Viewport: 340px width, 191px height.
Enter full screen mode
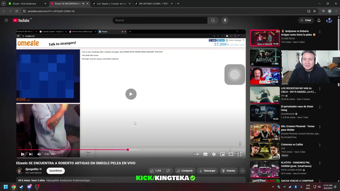click(x=239, y=154)
